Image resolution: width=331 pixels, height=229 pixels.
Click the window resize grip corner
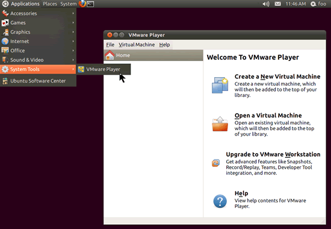coord(323,221)
